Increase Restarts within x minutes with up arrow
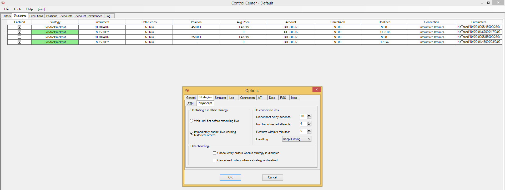Viewport: 505px width, 190px height. coord(309,130)
